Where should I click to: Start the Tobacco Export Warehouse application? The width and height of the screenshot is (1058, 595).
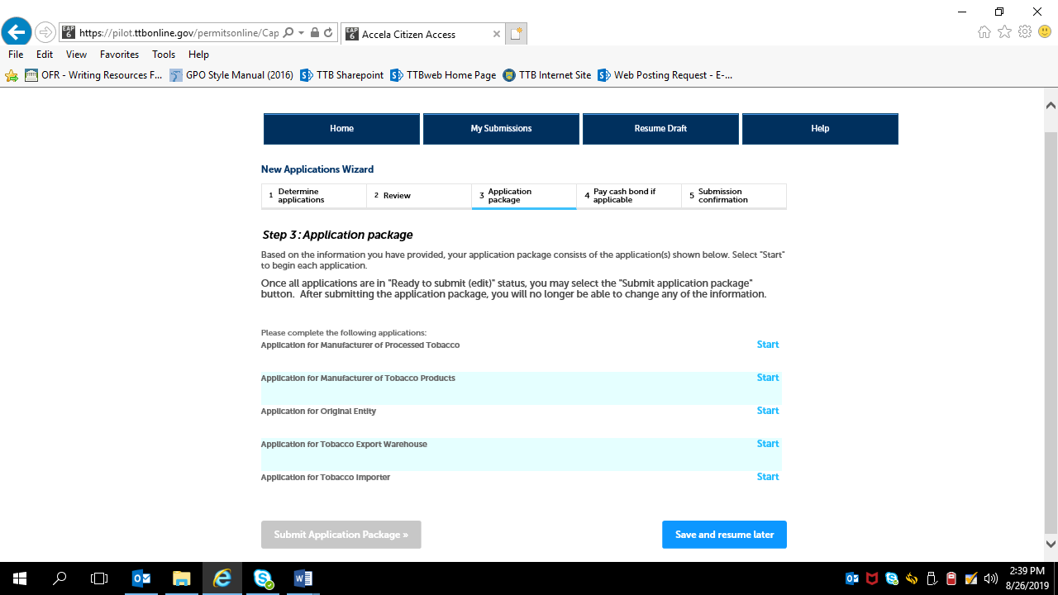click(767, 444)
